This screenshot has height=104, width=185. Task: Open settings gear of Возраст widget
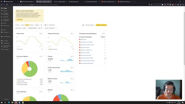coord(71,90)
